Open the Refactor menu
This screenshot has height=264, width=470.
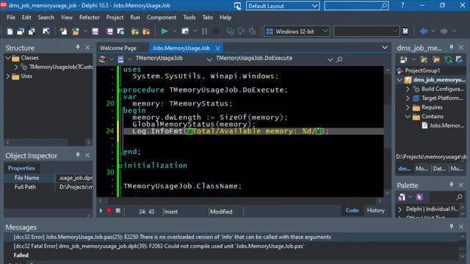point(90,18)
